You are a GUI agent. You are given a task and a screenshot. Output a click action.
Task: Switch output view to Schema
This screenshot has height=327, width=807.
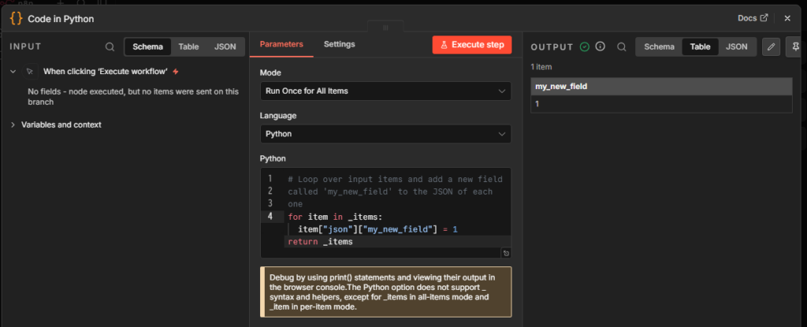(x=660, y=46)
